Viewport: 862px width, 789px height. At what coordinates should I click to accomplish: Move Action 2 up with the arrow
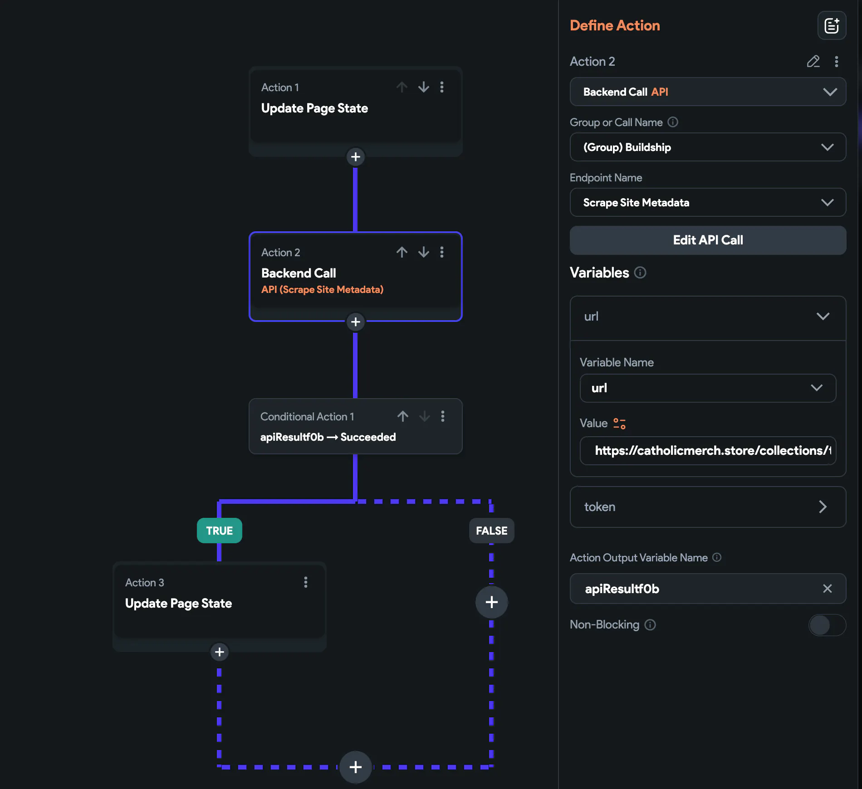click(x=402, y=252)
